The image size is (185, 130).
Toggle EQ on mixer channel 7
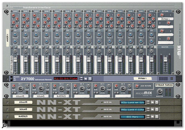click(75, 30)
